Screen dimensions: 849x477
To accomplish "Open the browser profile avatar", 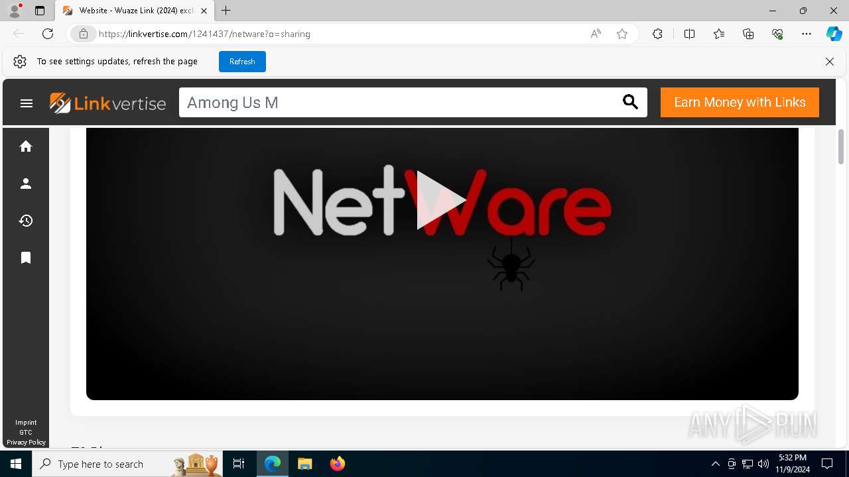I will (x=15, y=11).
